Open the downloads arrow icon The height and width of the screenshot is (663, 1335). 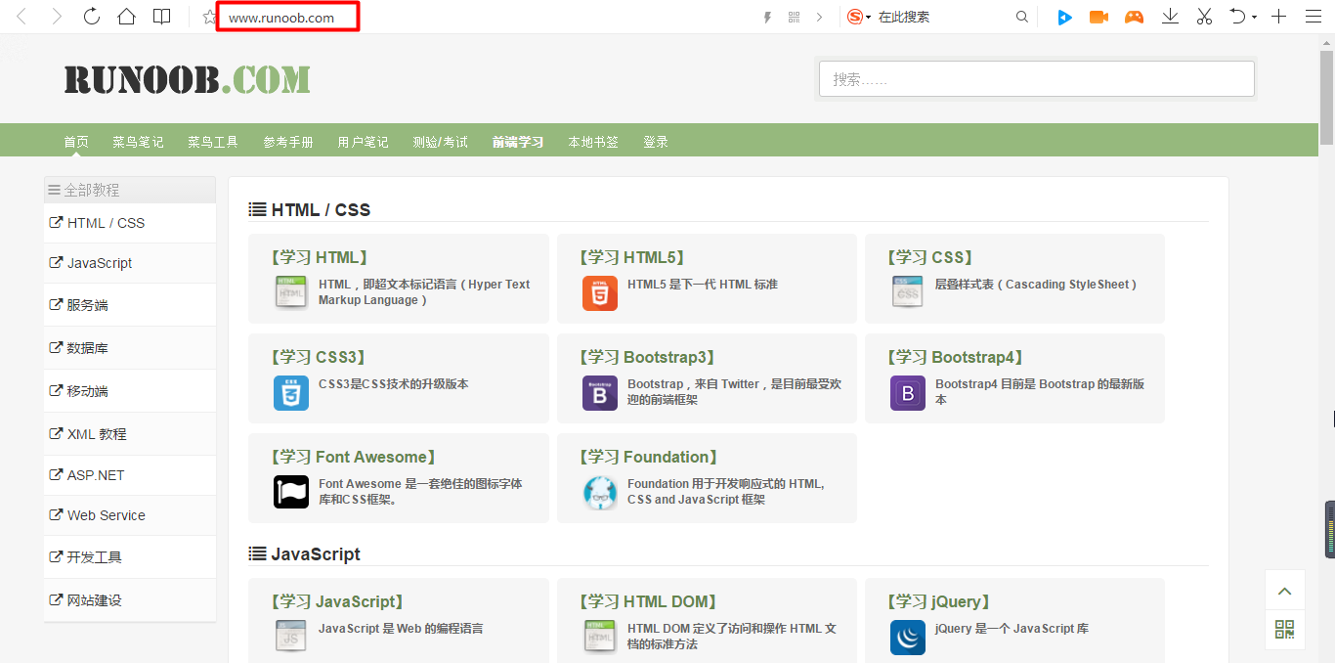pos(1170,17)
